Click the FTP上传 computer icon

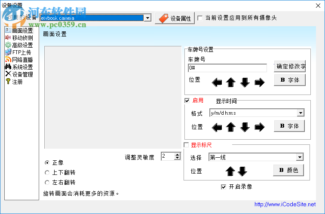click(8, 52)
